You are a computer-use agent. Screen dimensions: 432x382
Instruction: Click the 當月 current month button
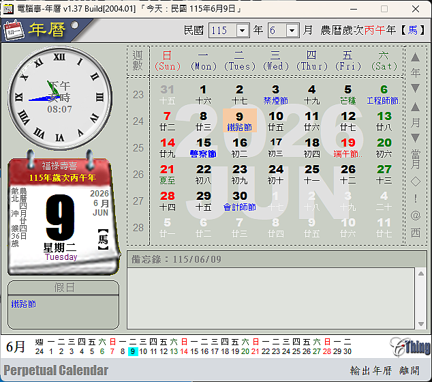[416, 159]
